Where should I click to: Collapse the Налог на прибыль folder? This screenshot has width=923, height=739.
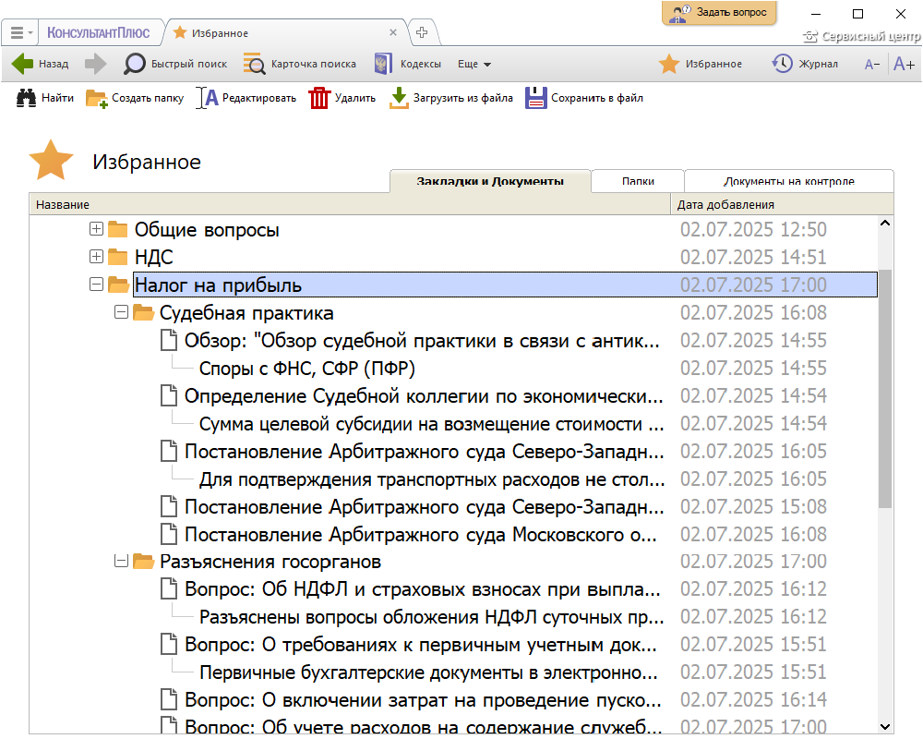click(x=97, y=284)
